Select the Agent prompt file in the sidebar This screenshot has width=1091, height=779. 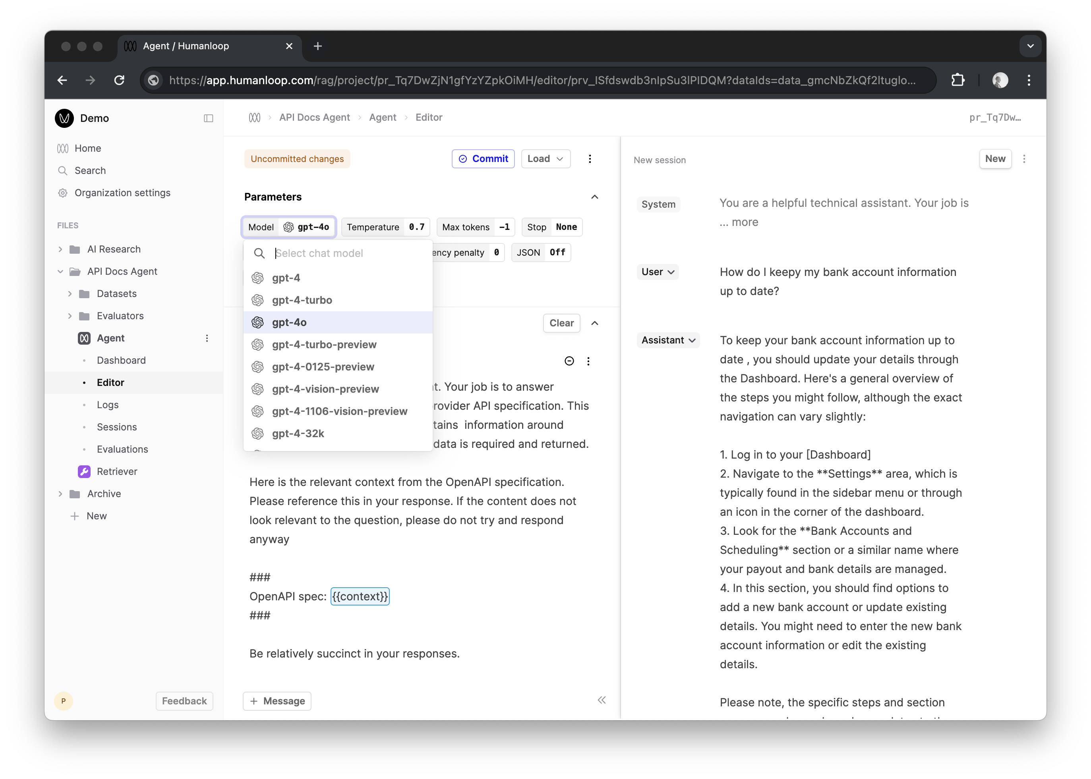[x=111, y=338]
